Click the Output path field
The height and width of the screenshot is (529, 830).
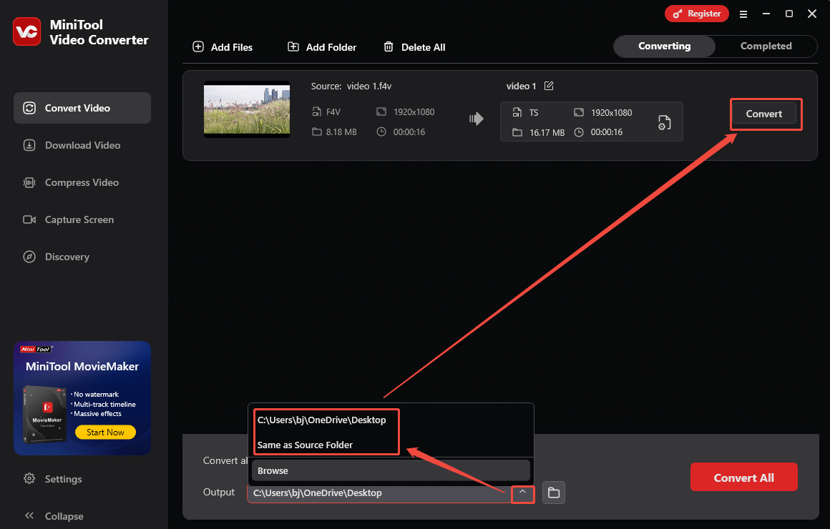pyautogui.click(x=379, y=493)
